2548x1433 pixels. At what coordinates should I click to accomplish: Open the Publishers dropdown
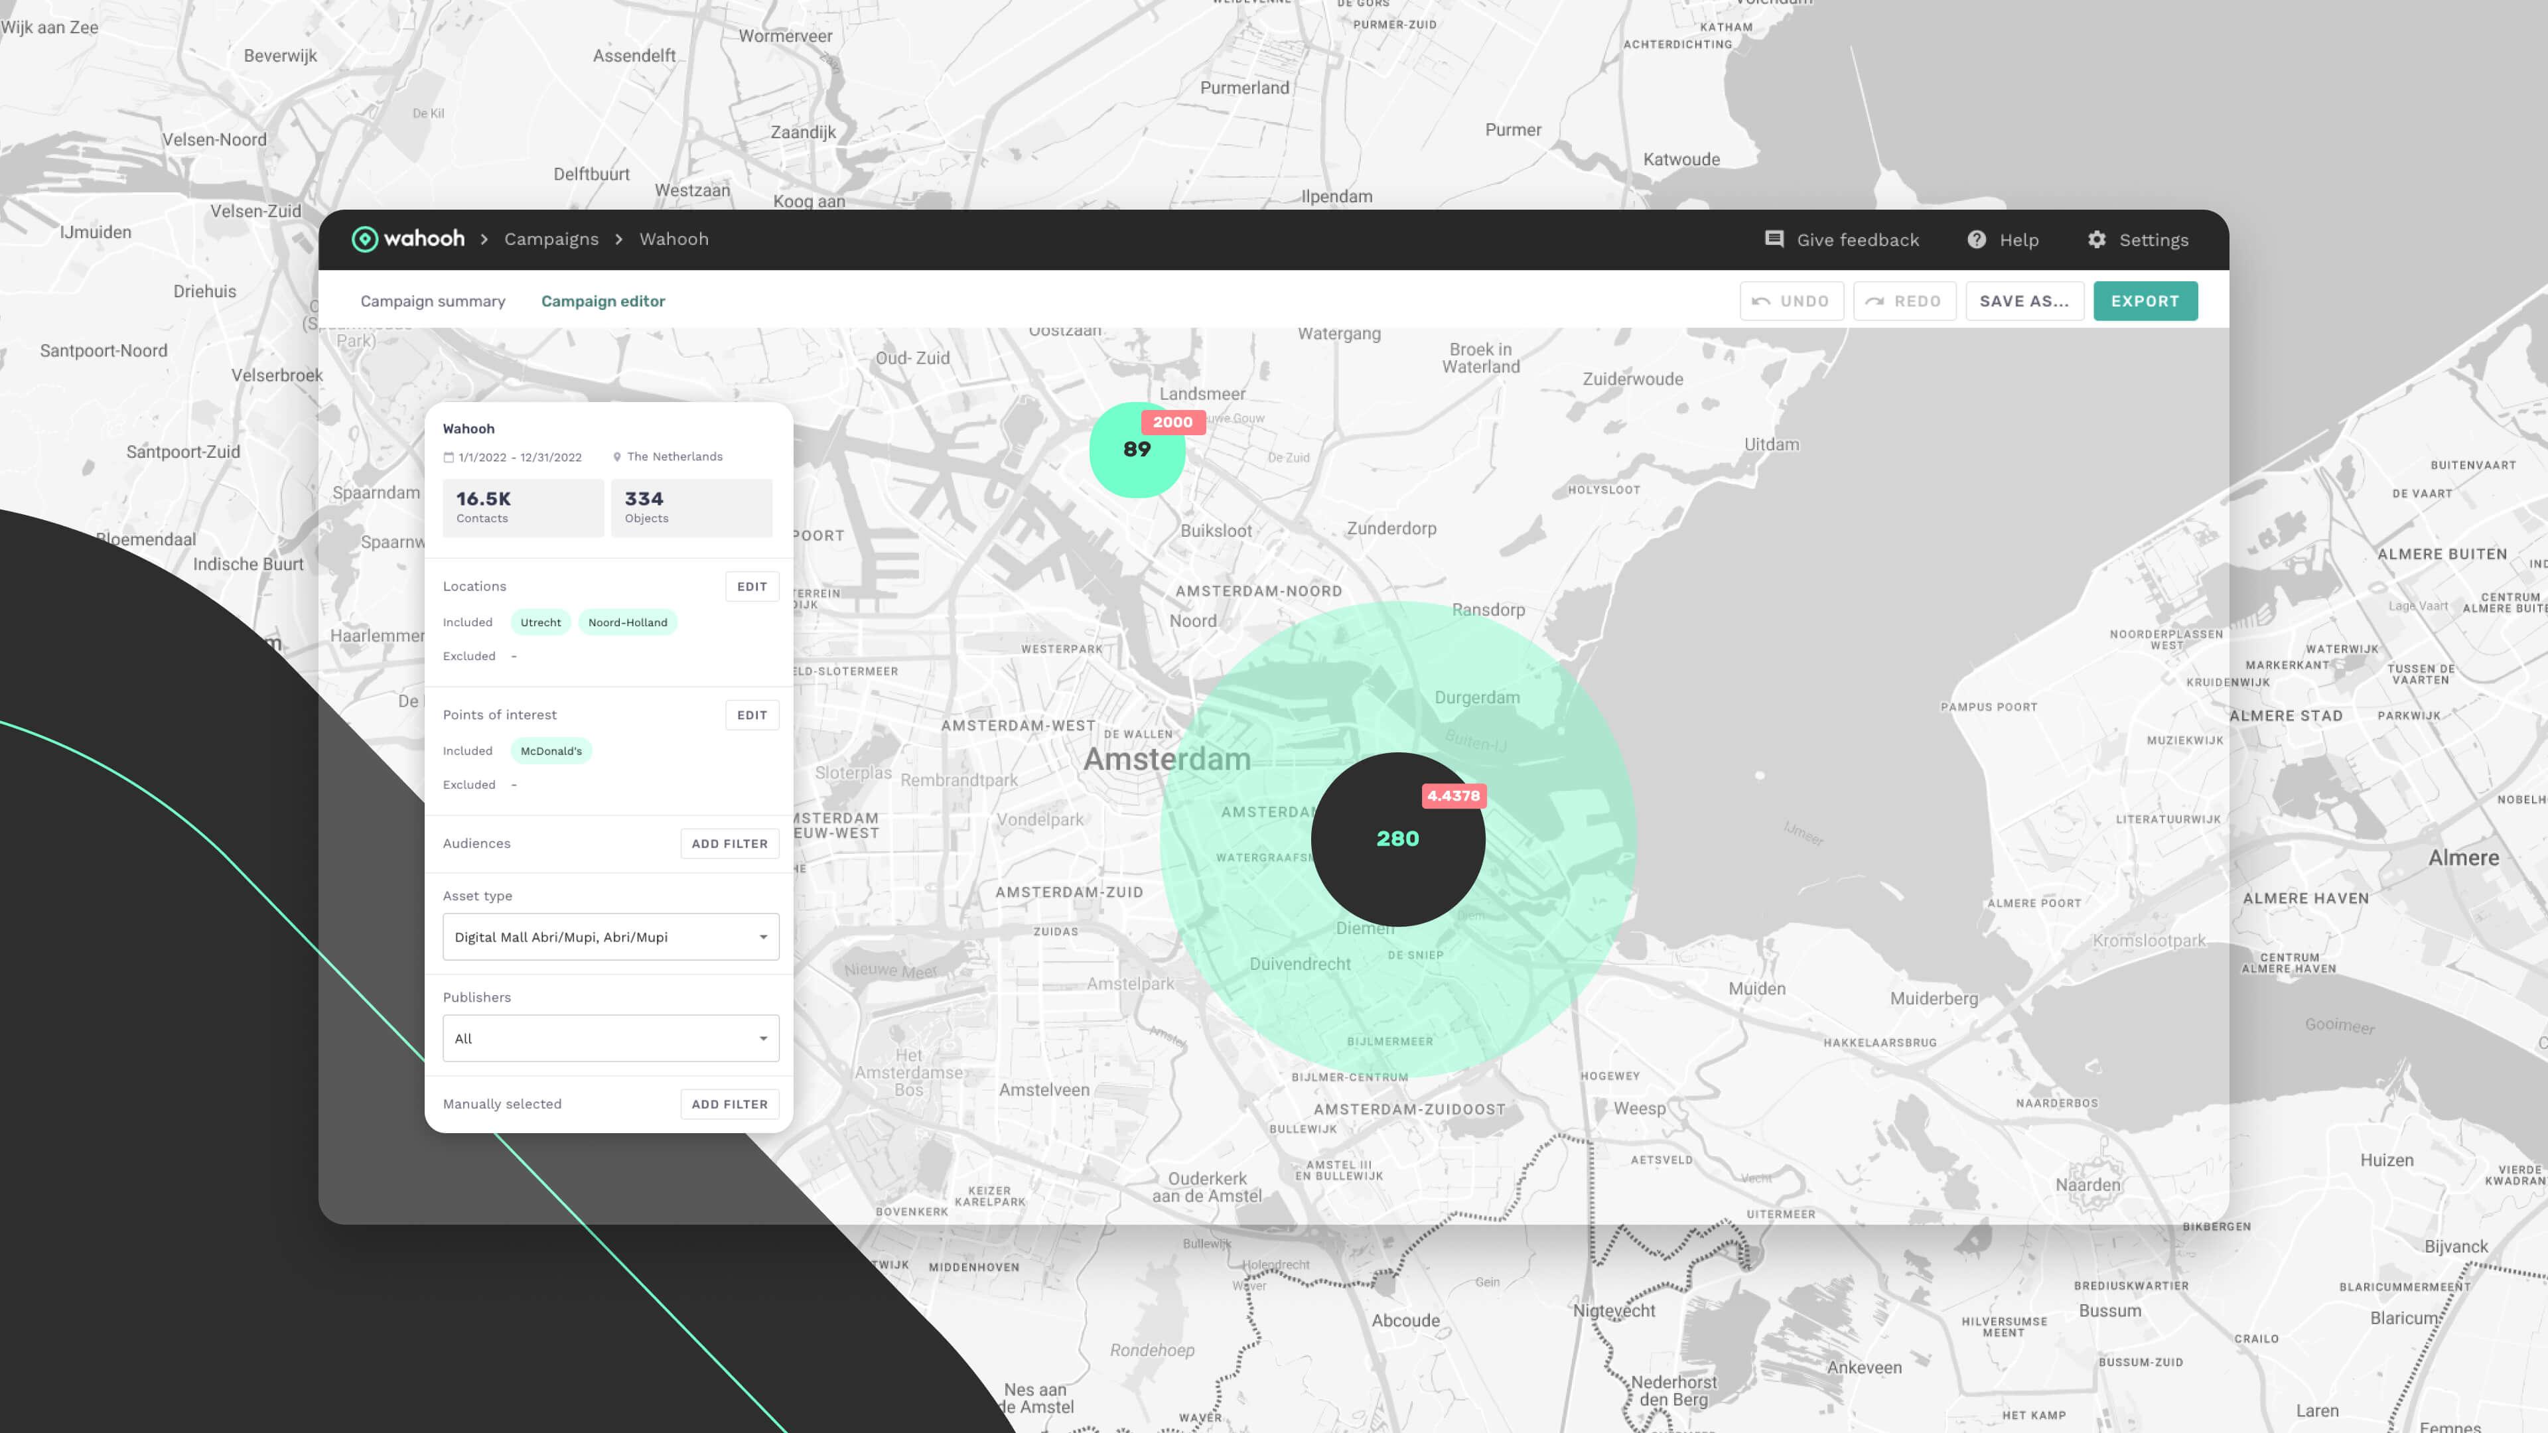pyautogui.click(x=610, y=1038)
